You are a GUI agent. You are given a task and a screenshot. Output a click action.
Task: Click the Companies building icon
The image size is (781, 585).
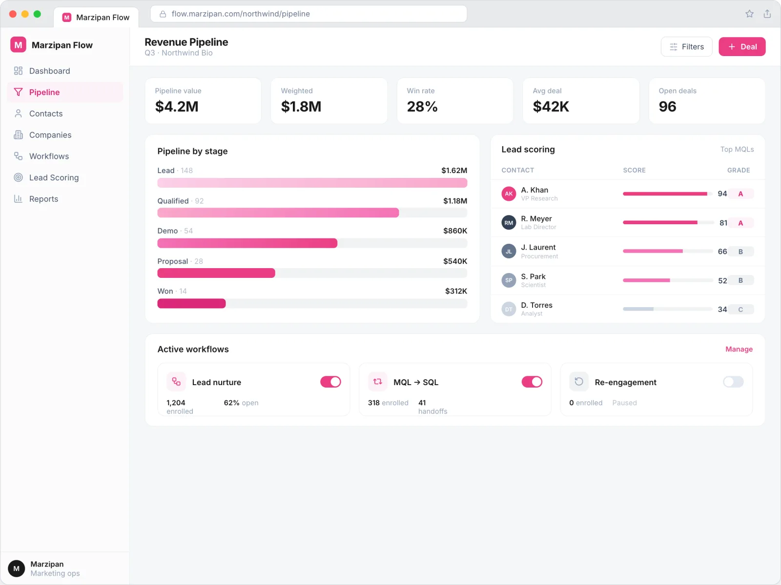point(18,135)
